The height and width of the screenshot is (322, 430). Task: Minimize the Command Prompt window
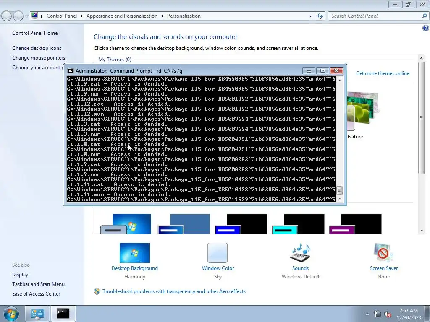[x=309, y=70]
